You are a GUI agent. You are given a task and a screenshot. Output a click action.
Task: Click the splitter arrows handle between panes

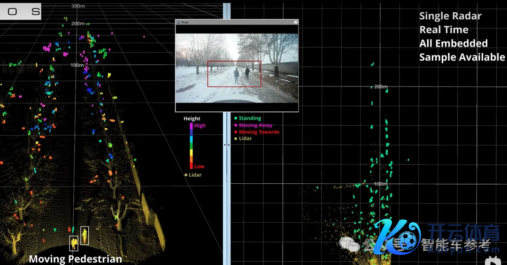tap(227, 145)
